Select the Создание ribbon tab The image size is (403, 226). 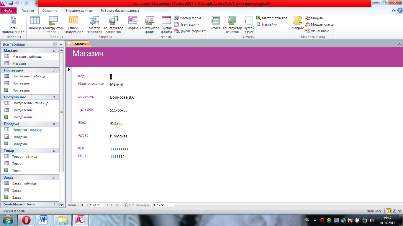point(50,11)
